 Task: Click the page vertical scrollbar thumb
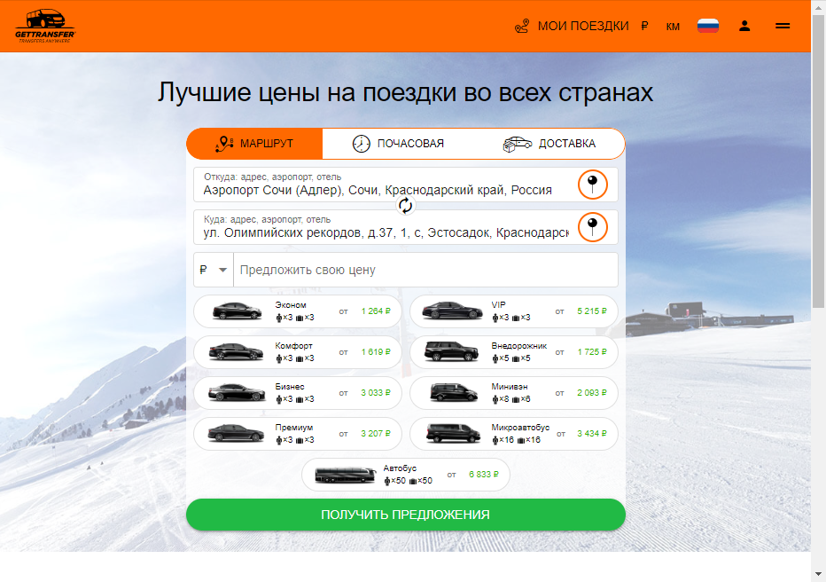coord(818,161)
